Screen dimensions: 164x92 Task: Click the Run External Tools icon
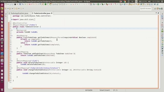pyautogui.click(x=107, y=4)
